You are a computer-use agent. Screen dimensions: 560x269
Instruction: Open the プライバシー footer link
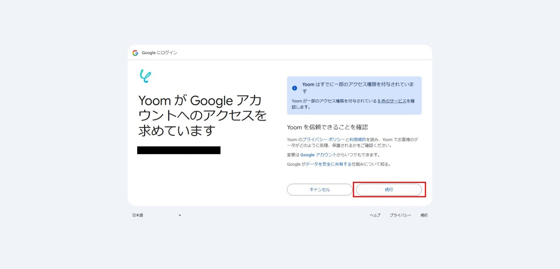pos(400,215)
